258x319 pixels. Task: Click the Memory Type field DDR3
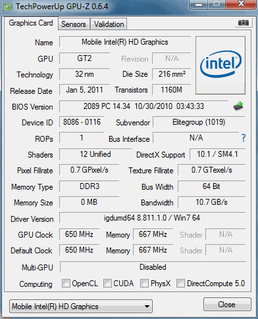coord(89,186)
